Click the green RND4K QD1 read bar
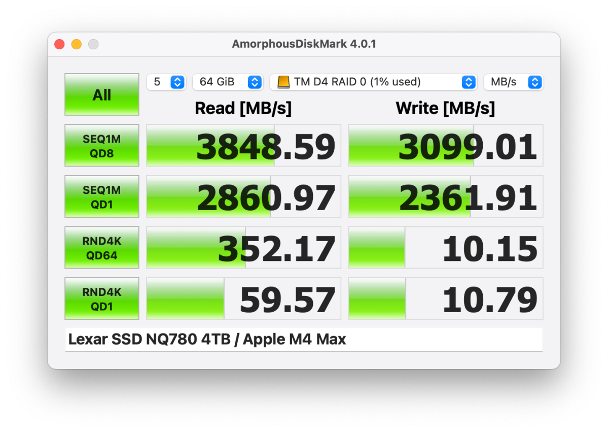Screen dimensions: 608x432 (x=185, y=298)
